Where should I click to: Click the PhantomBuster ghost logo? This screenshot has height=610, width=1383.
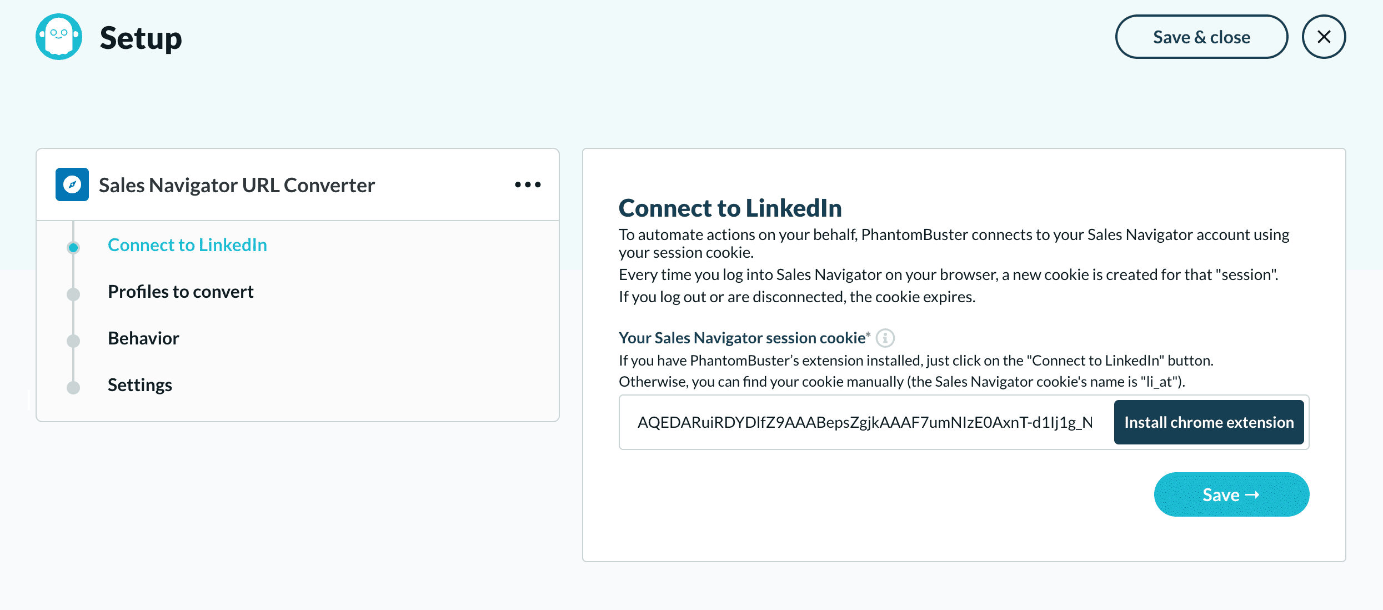click(59, 37)
